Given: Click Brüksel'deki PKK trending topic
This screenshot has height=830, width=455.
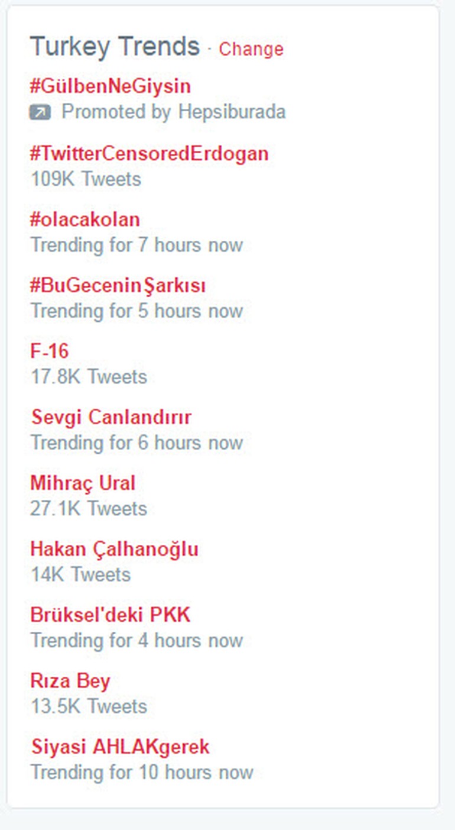Looking at the screenshot, I should [110, 615].
